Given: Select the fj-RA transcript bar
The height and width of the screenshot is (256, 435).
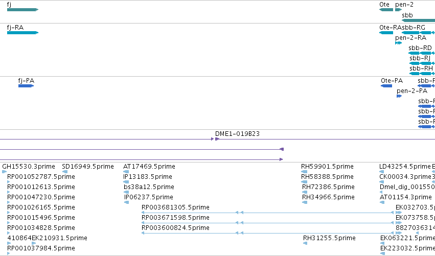Looking at the screenshot, I should [x=23, y=33].
